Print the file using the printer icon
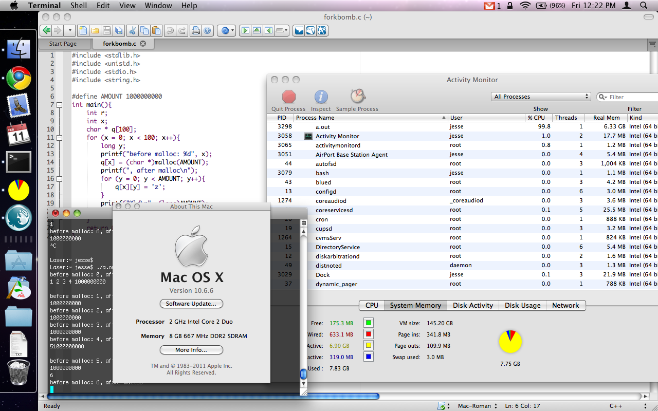 pyautogui.click(x=195, y=30)
